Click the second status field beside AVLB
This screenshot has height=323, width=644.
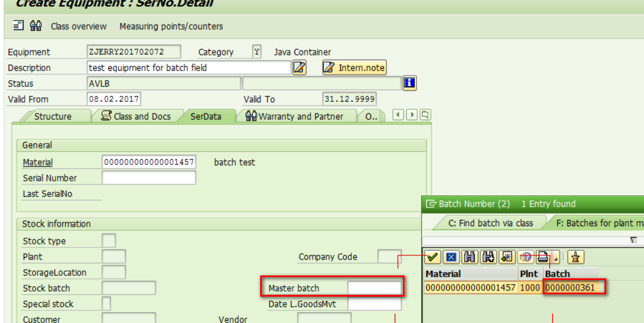pyautogui.click(x=321, y=83)
